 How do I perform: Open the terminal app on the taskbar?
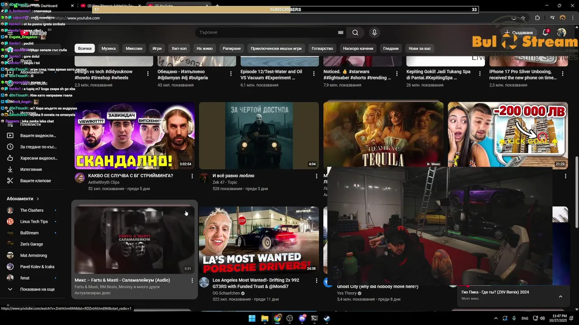tap(314, 318)
